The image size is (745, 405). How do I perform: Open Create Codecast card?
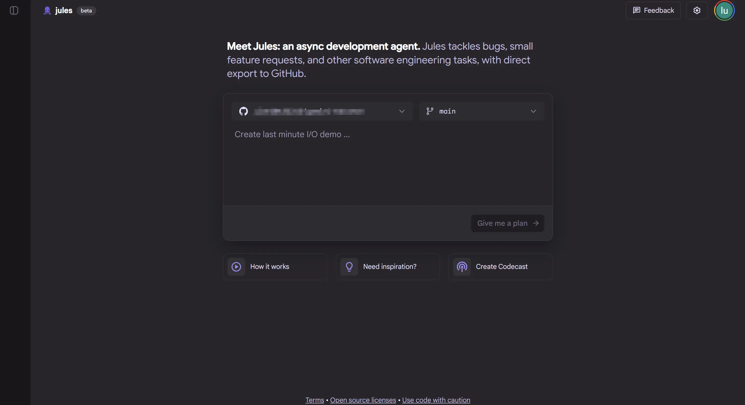point(501,267)
